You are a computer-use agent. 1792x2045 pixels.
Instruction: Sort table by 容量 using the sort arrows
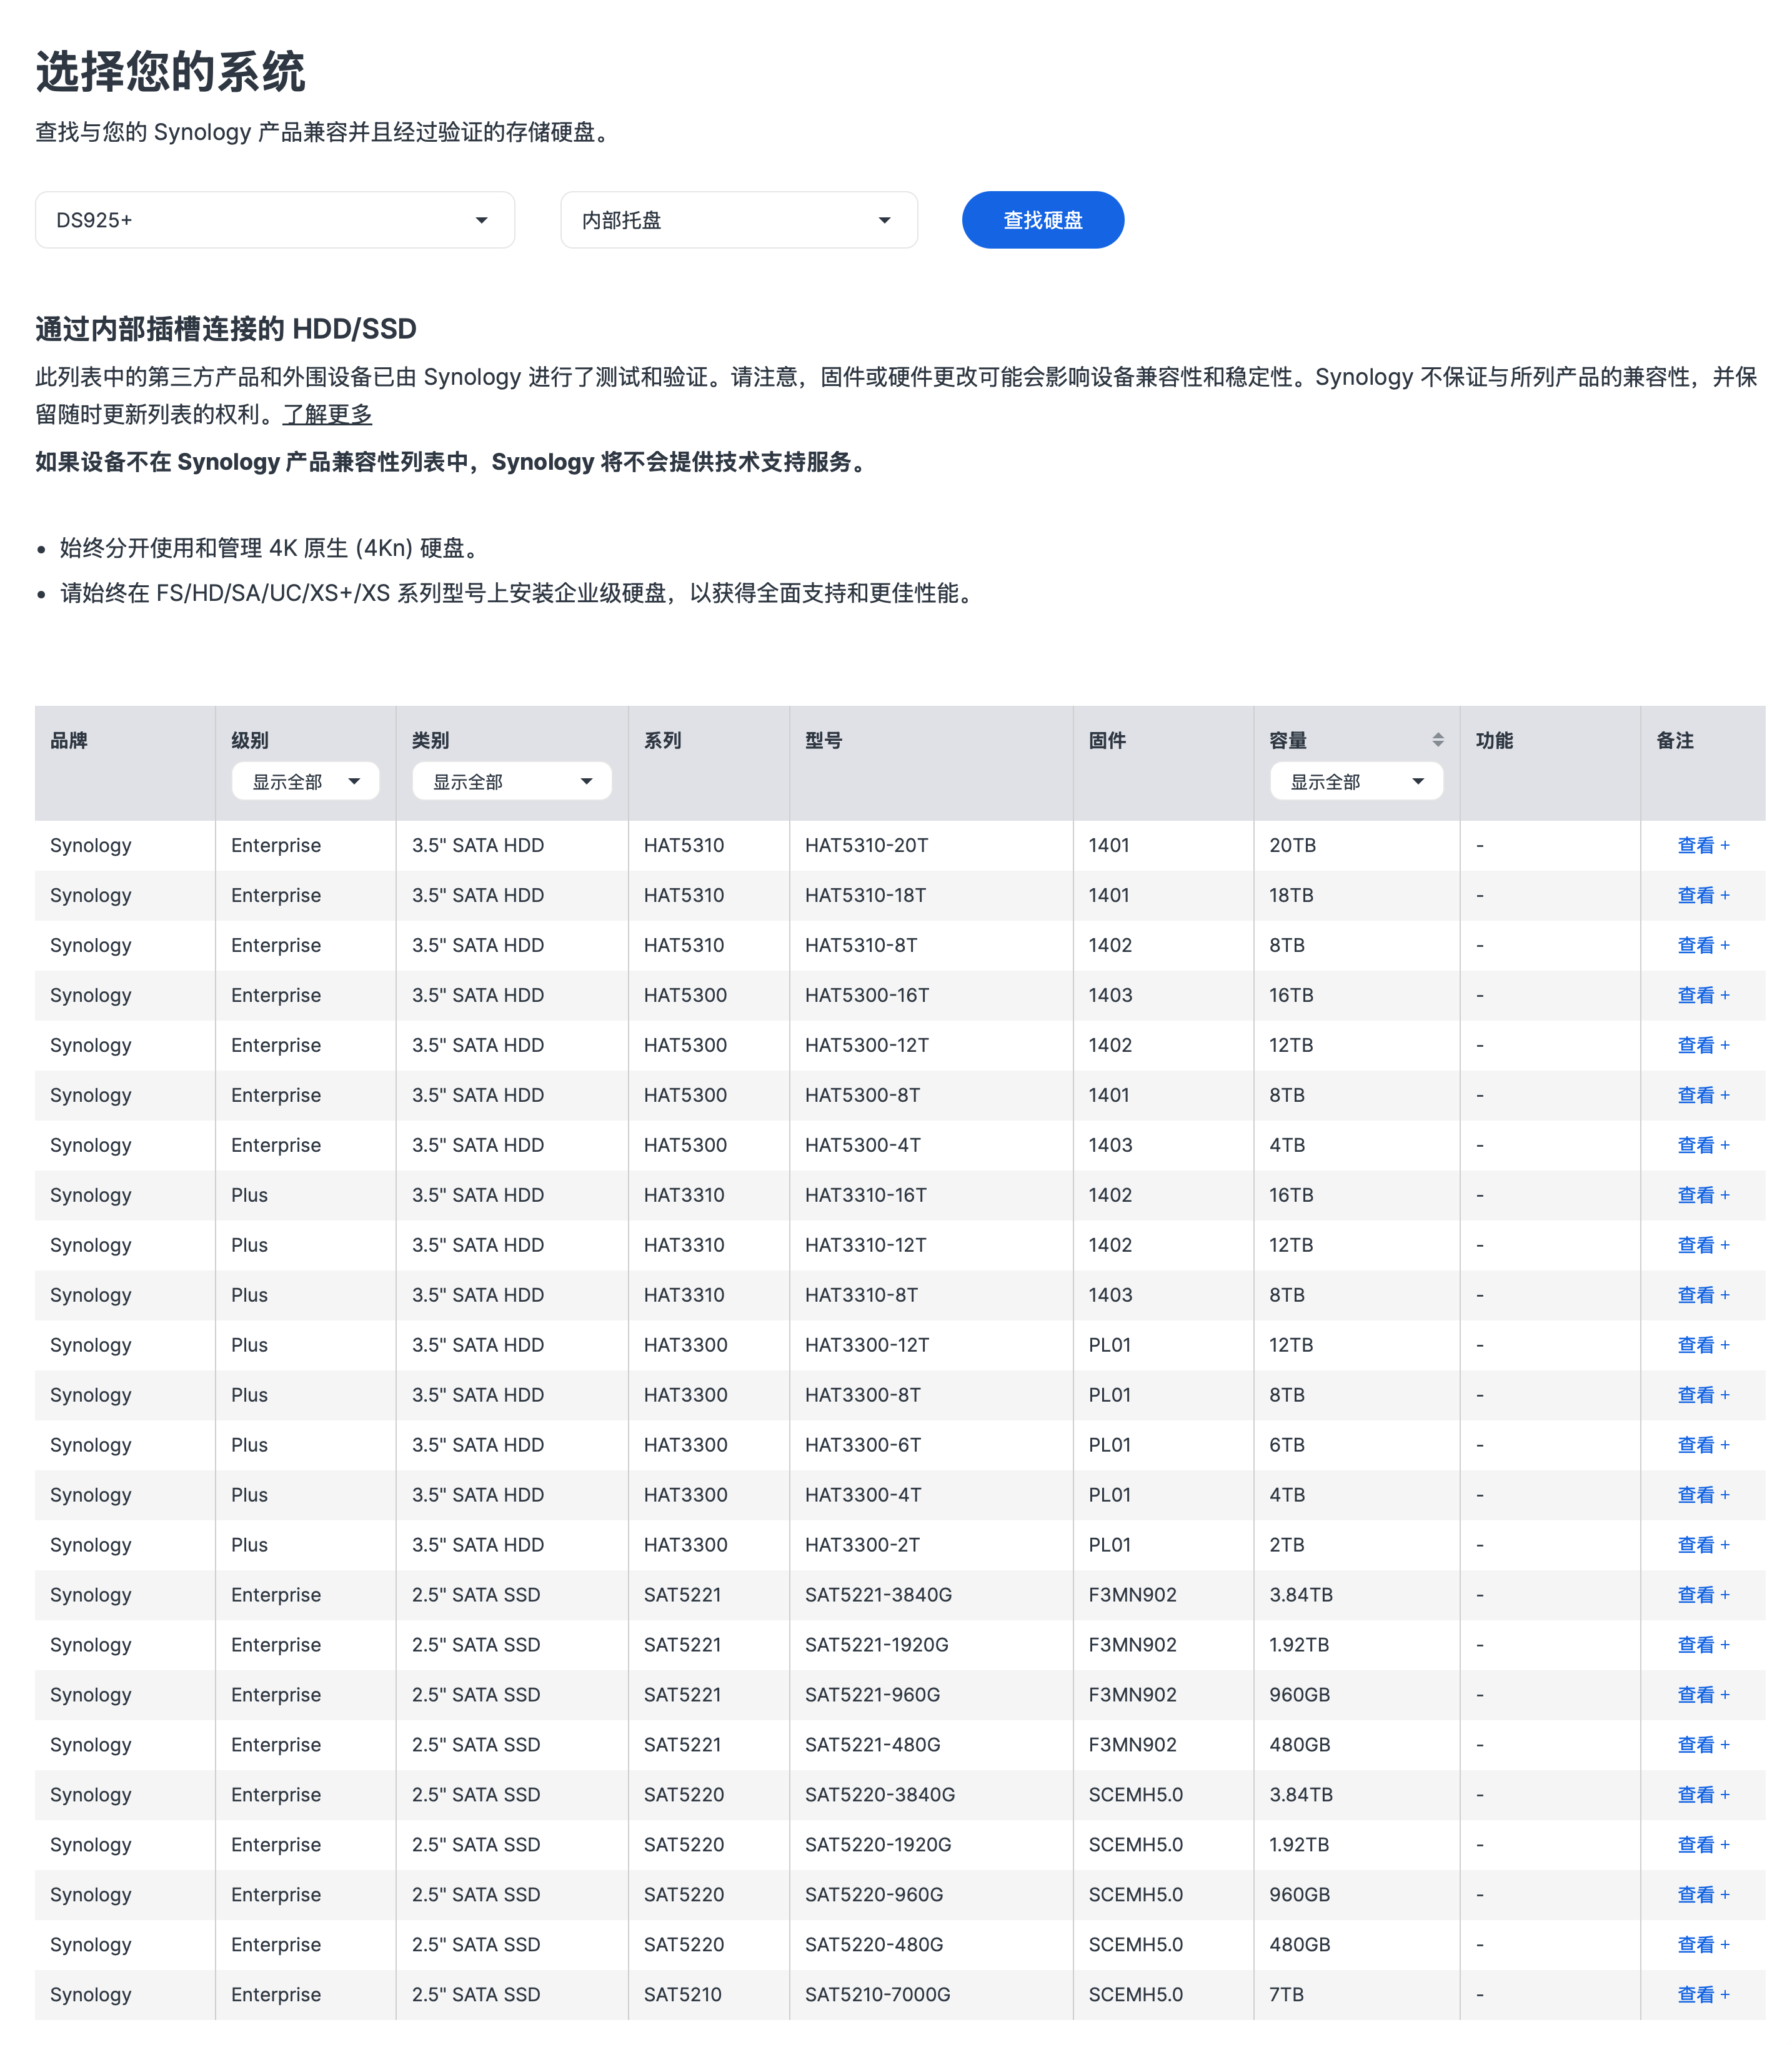coord(1437,740)
